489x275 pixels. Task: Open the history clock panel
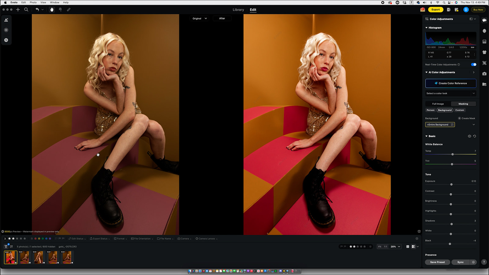pyautogui.click(x=6, y=40)
